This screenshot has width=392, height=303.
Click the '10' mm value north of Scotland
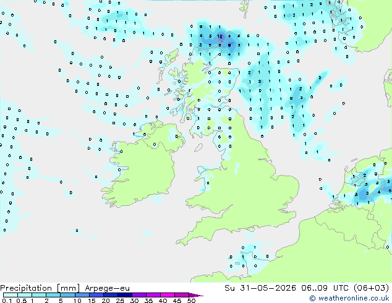[219, 36]
